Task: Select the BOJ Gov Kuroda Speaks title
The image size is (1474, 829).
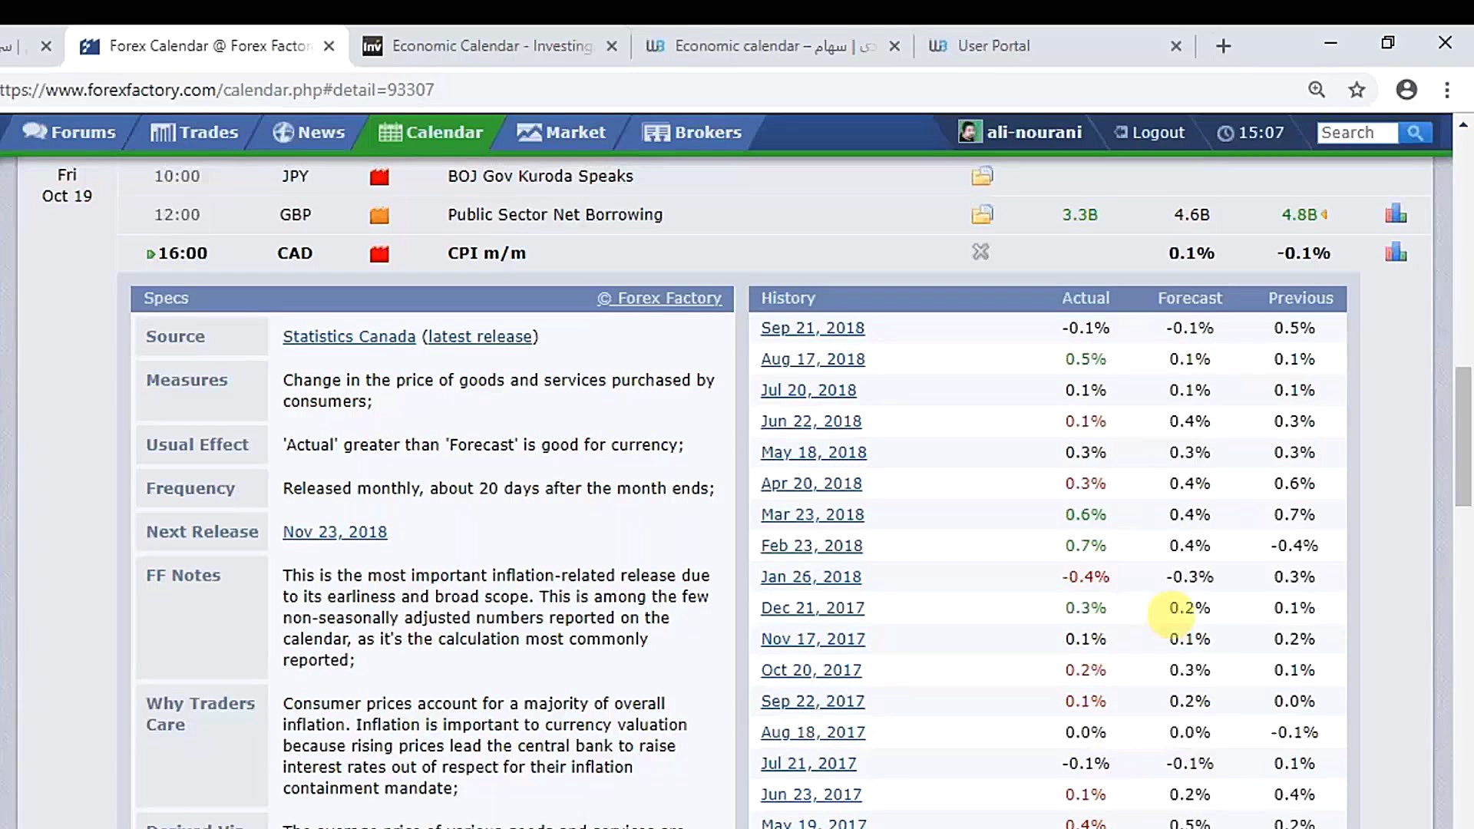Action: tap(540, 176)
